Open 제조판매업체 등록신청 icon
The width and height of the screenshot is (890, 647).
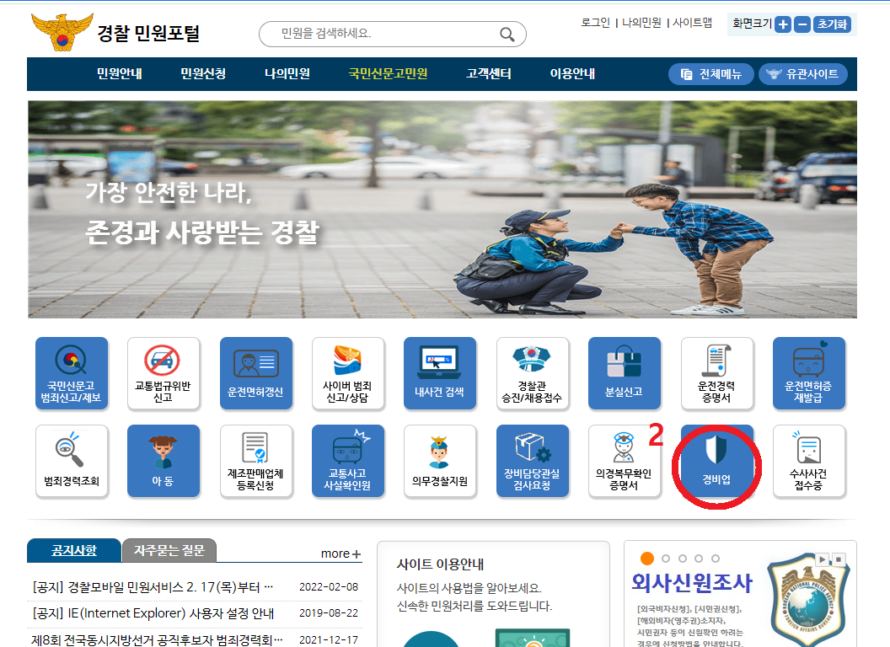click(x=256, y=461)
